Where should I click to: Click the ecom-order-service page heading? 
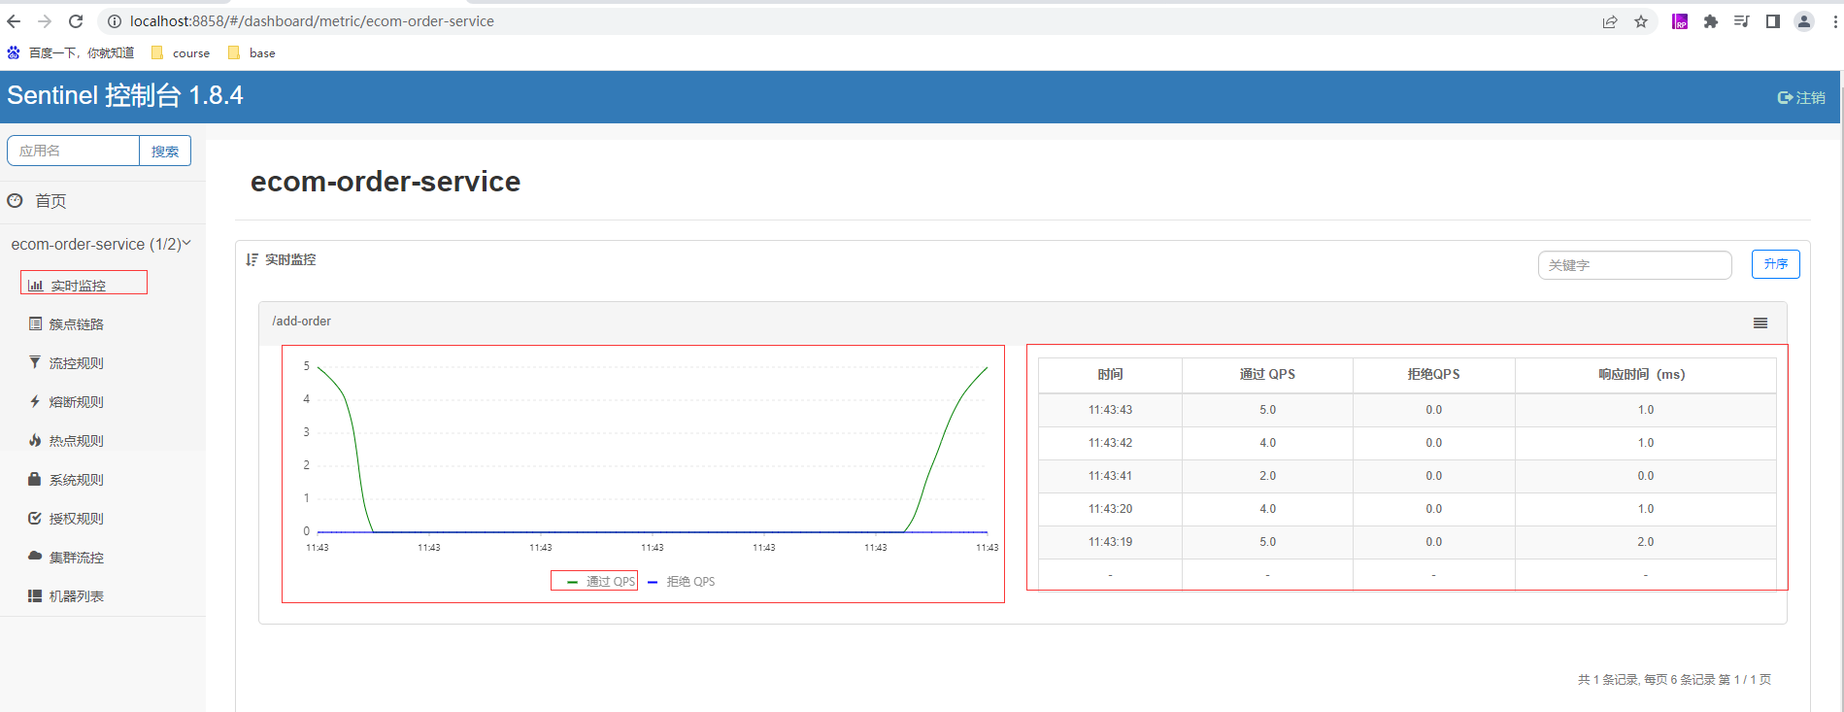(x=386, y=182)
